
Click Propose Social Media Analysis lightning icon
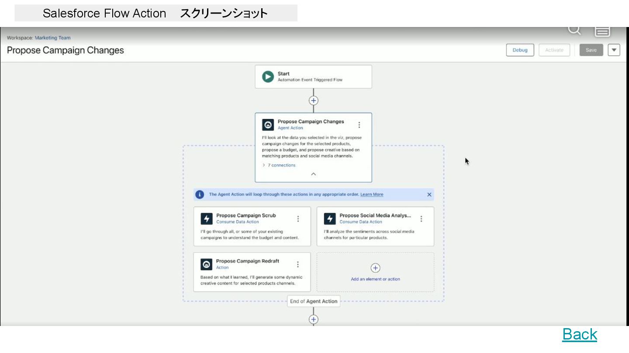(330, 218)
